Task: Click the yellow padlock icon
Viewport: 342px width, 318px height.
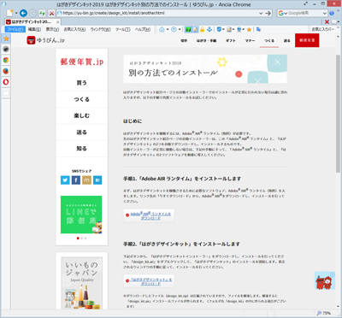Action: click(x=203, y=29)
